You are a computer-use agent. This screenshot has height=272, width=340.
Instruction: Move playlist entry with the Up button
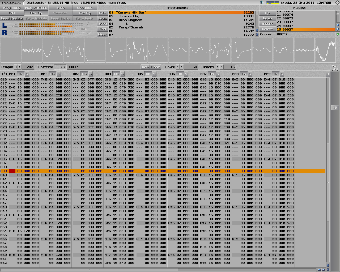coord(267,13)
